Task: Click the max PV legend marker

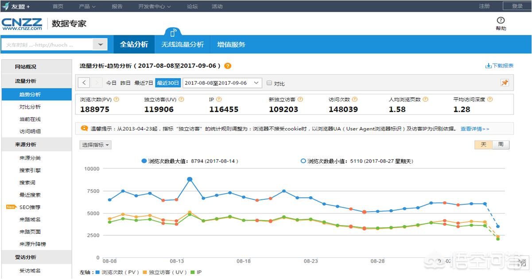Action: (x=144, y=161)
